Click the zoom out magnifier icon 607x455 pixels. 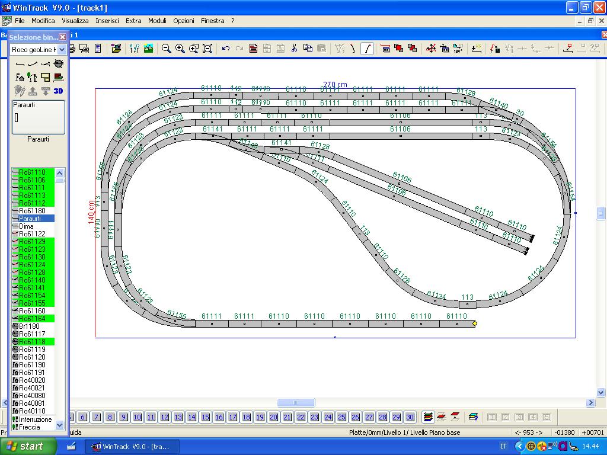click(x=166, y=49)
